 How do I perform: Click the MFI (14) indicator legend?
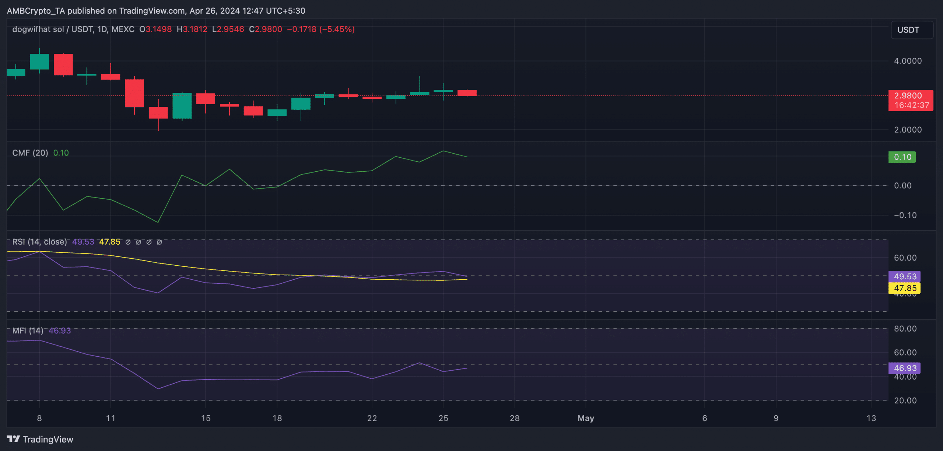coord(28,331)
